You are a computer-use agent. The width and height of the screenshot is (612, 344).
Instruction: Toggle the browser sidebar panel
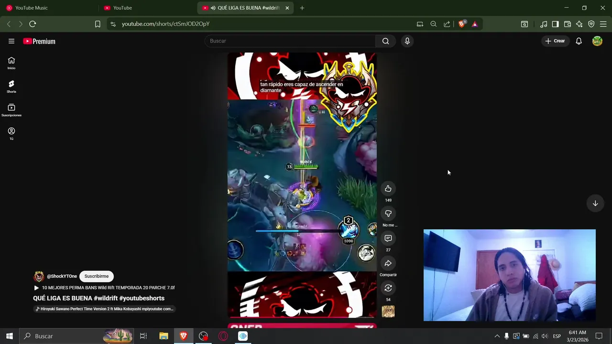point(555,24)
